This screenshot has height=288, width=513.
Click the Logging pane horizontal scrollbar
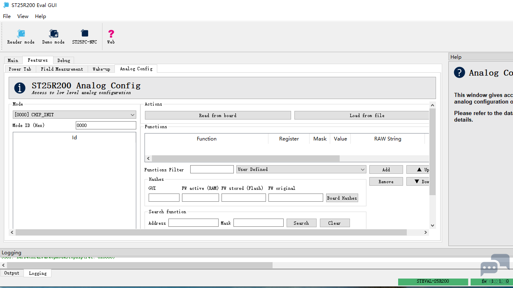[140, 265]
